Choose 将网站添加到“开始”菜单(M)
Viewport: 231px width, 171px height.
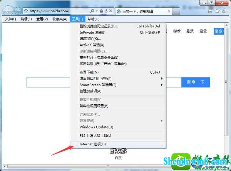[118, 64]
